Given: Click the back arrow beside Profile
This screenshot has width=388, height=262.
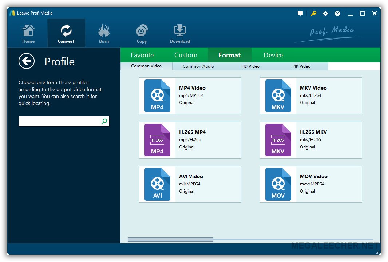Looking at the screenshot, I should (27, 61).
